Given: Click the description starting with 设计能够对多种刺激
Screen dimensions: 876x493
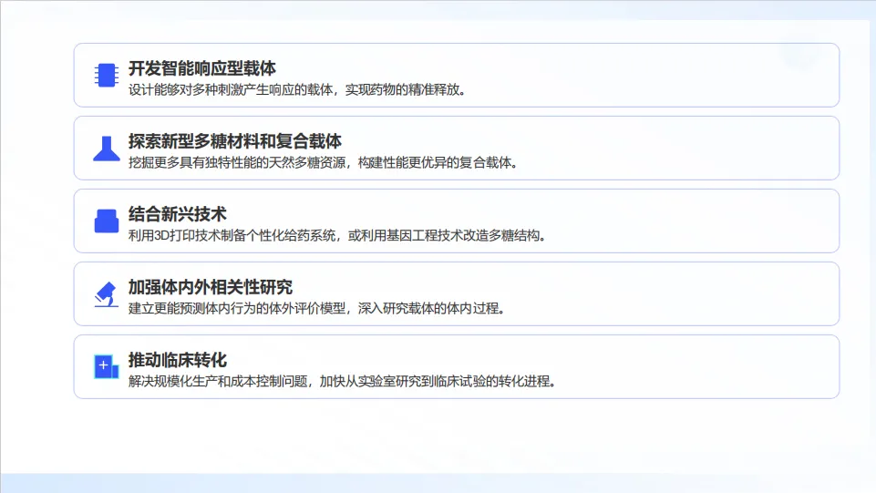Looking at the screenshot, I should click(297, 90).
